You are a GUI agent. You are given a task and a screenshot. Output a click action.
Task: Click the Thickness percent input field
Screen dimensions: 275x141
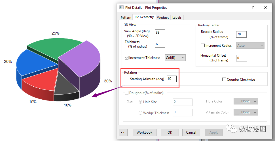160,44
